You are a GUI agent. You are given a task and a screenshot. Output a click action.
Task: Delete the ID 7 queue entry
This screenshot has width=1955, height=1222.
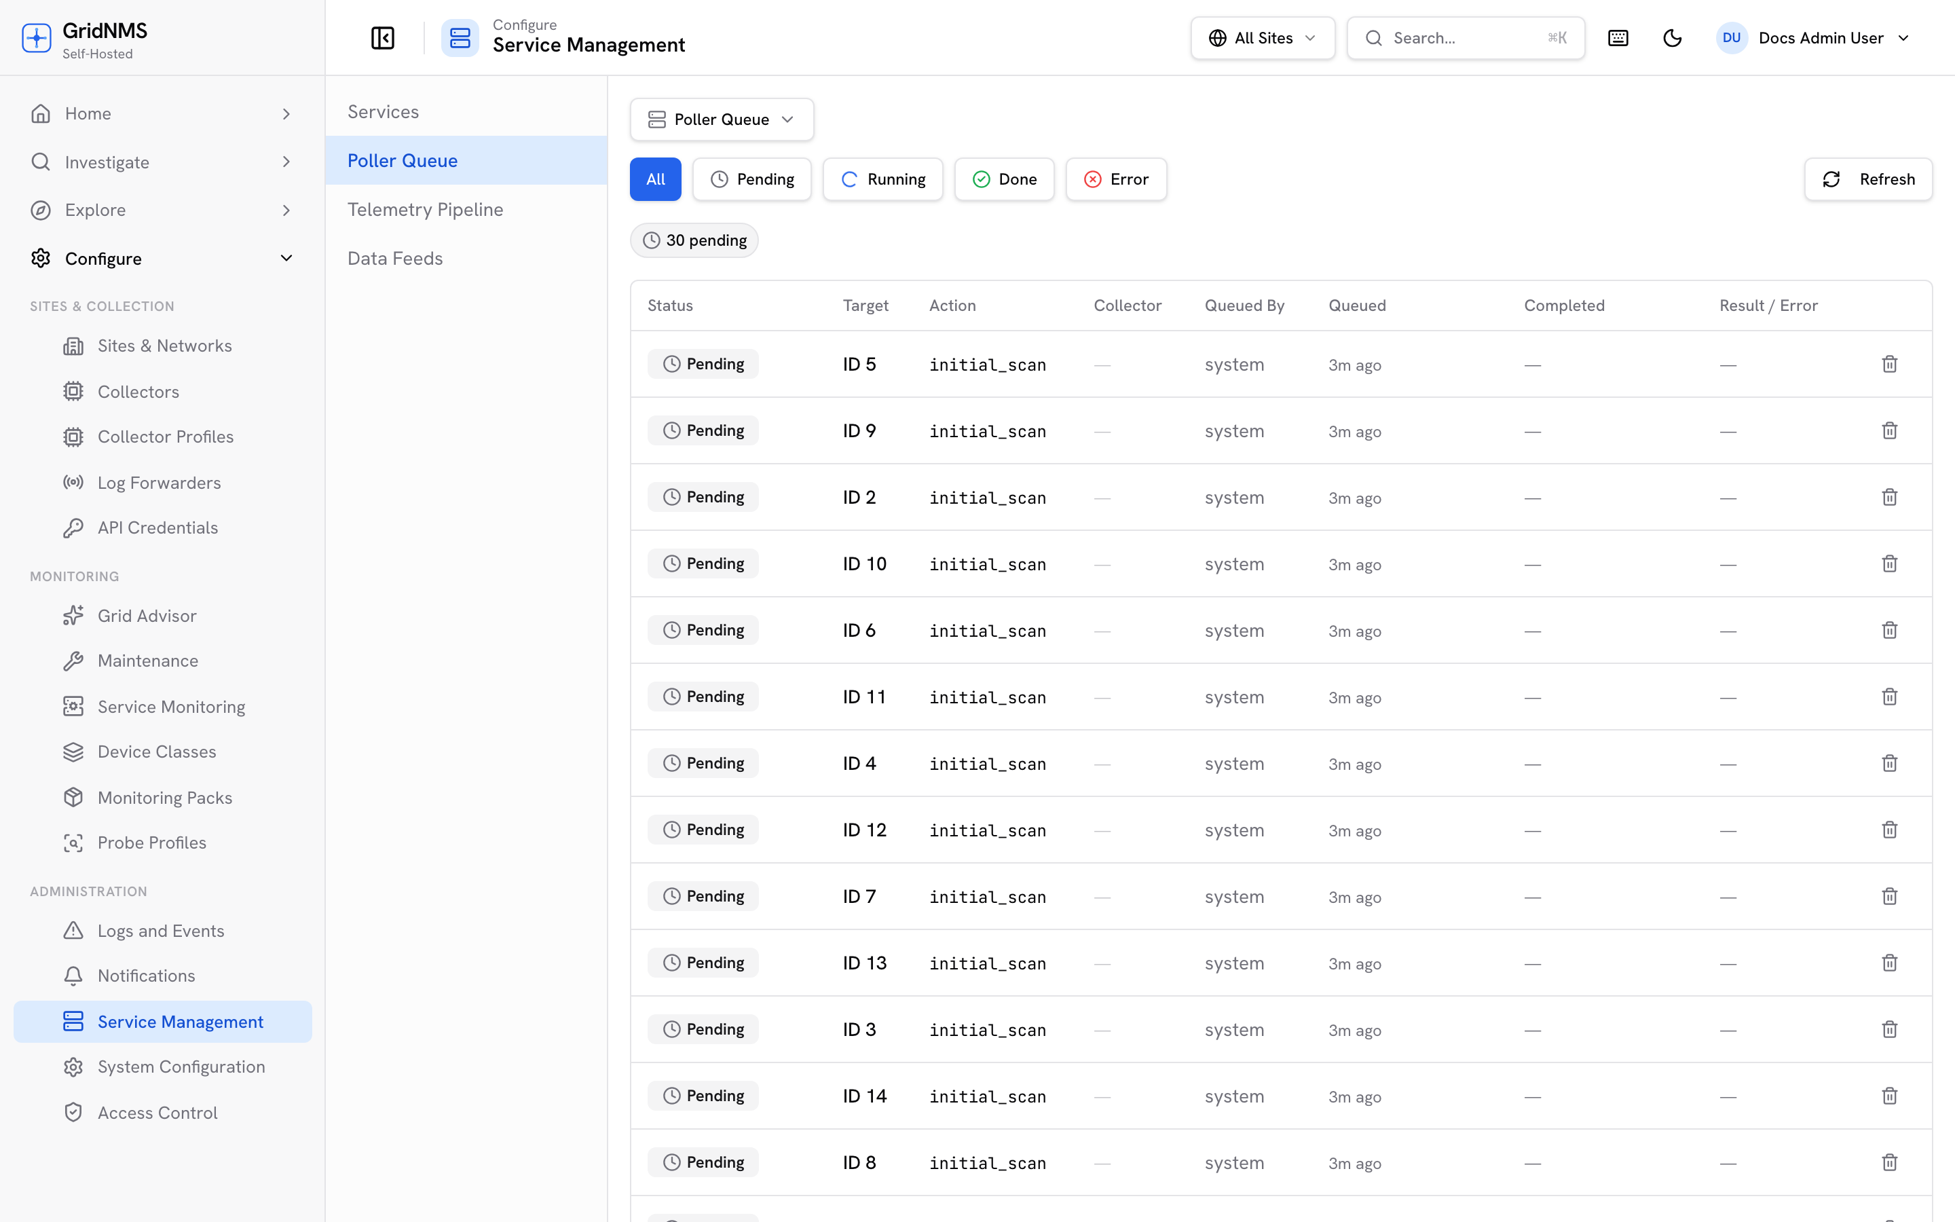tap(1890, 896)
